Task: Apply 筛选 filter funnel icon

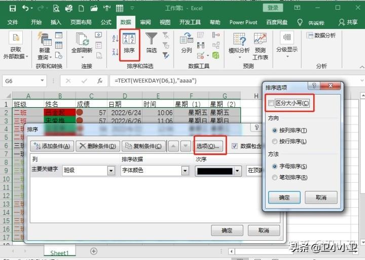Action: (152, 43)
